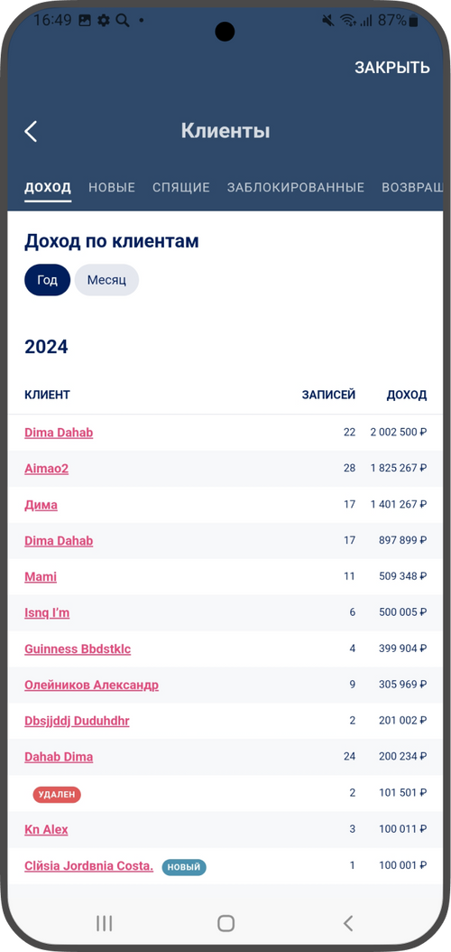The width and height of the screenshot is (451, 952).
Task: Tap the search icon in status bar
Action: [123, 21]
